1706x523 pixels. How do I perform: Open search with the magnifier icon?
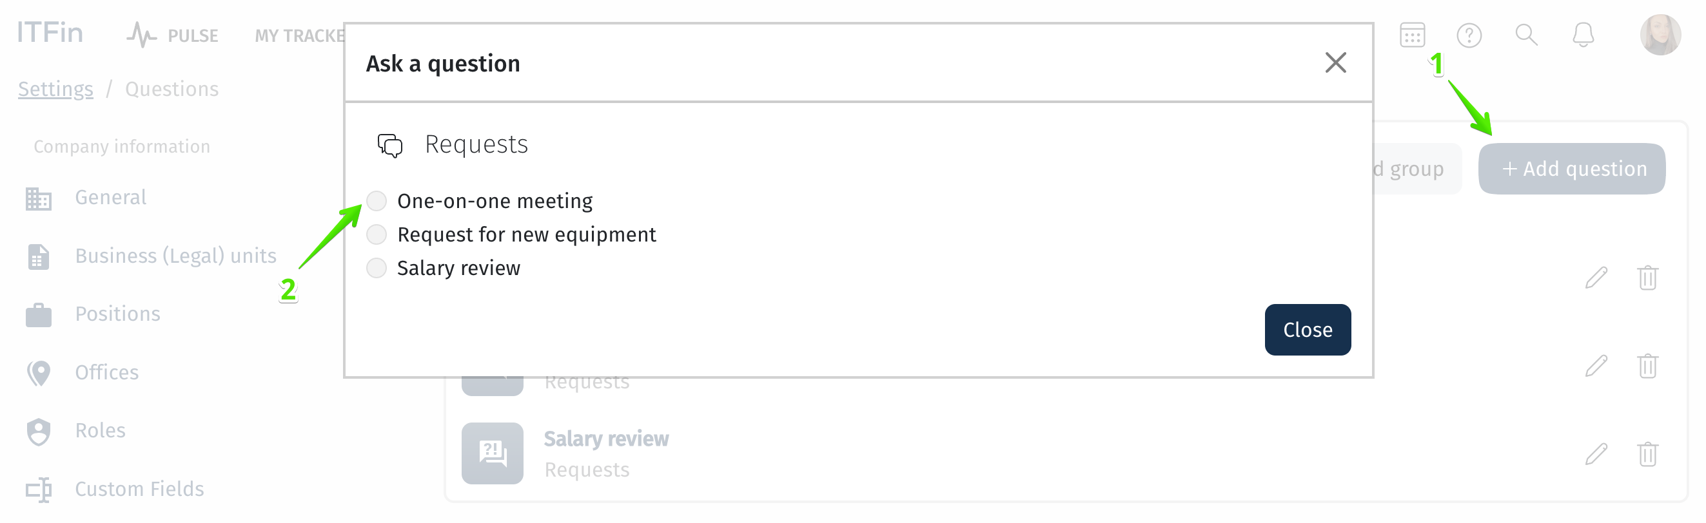click(x=1526, y=34)
